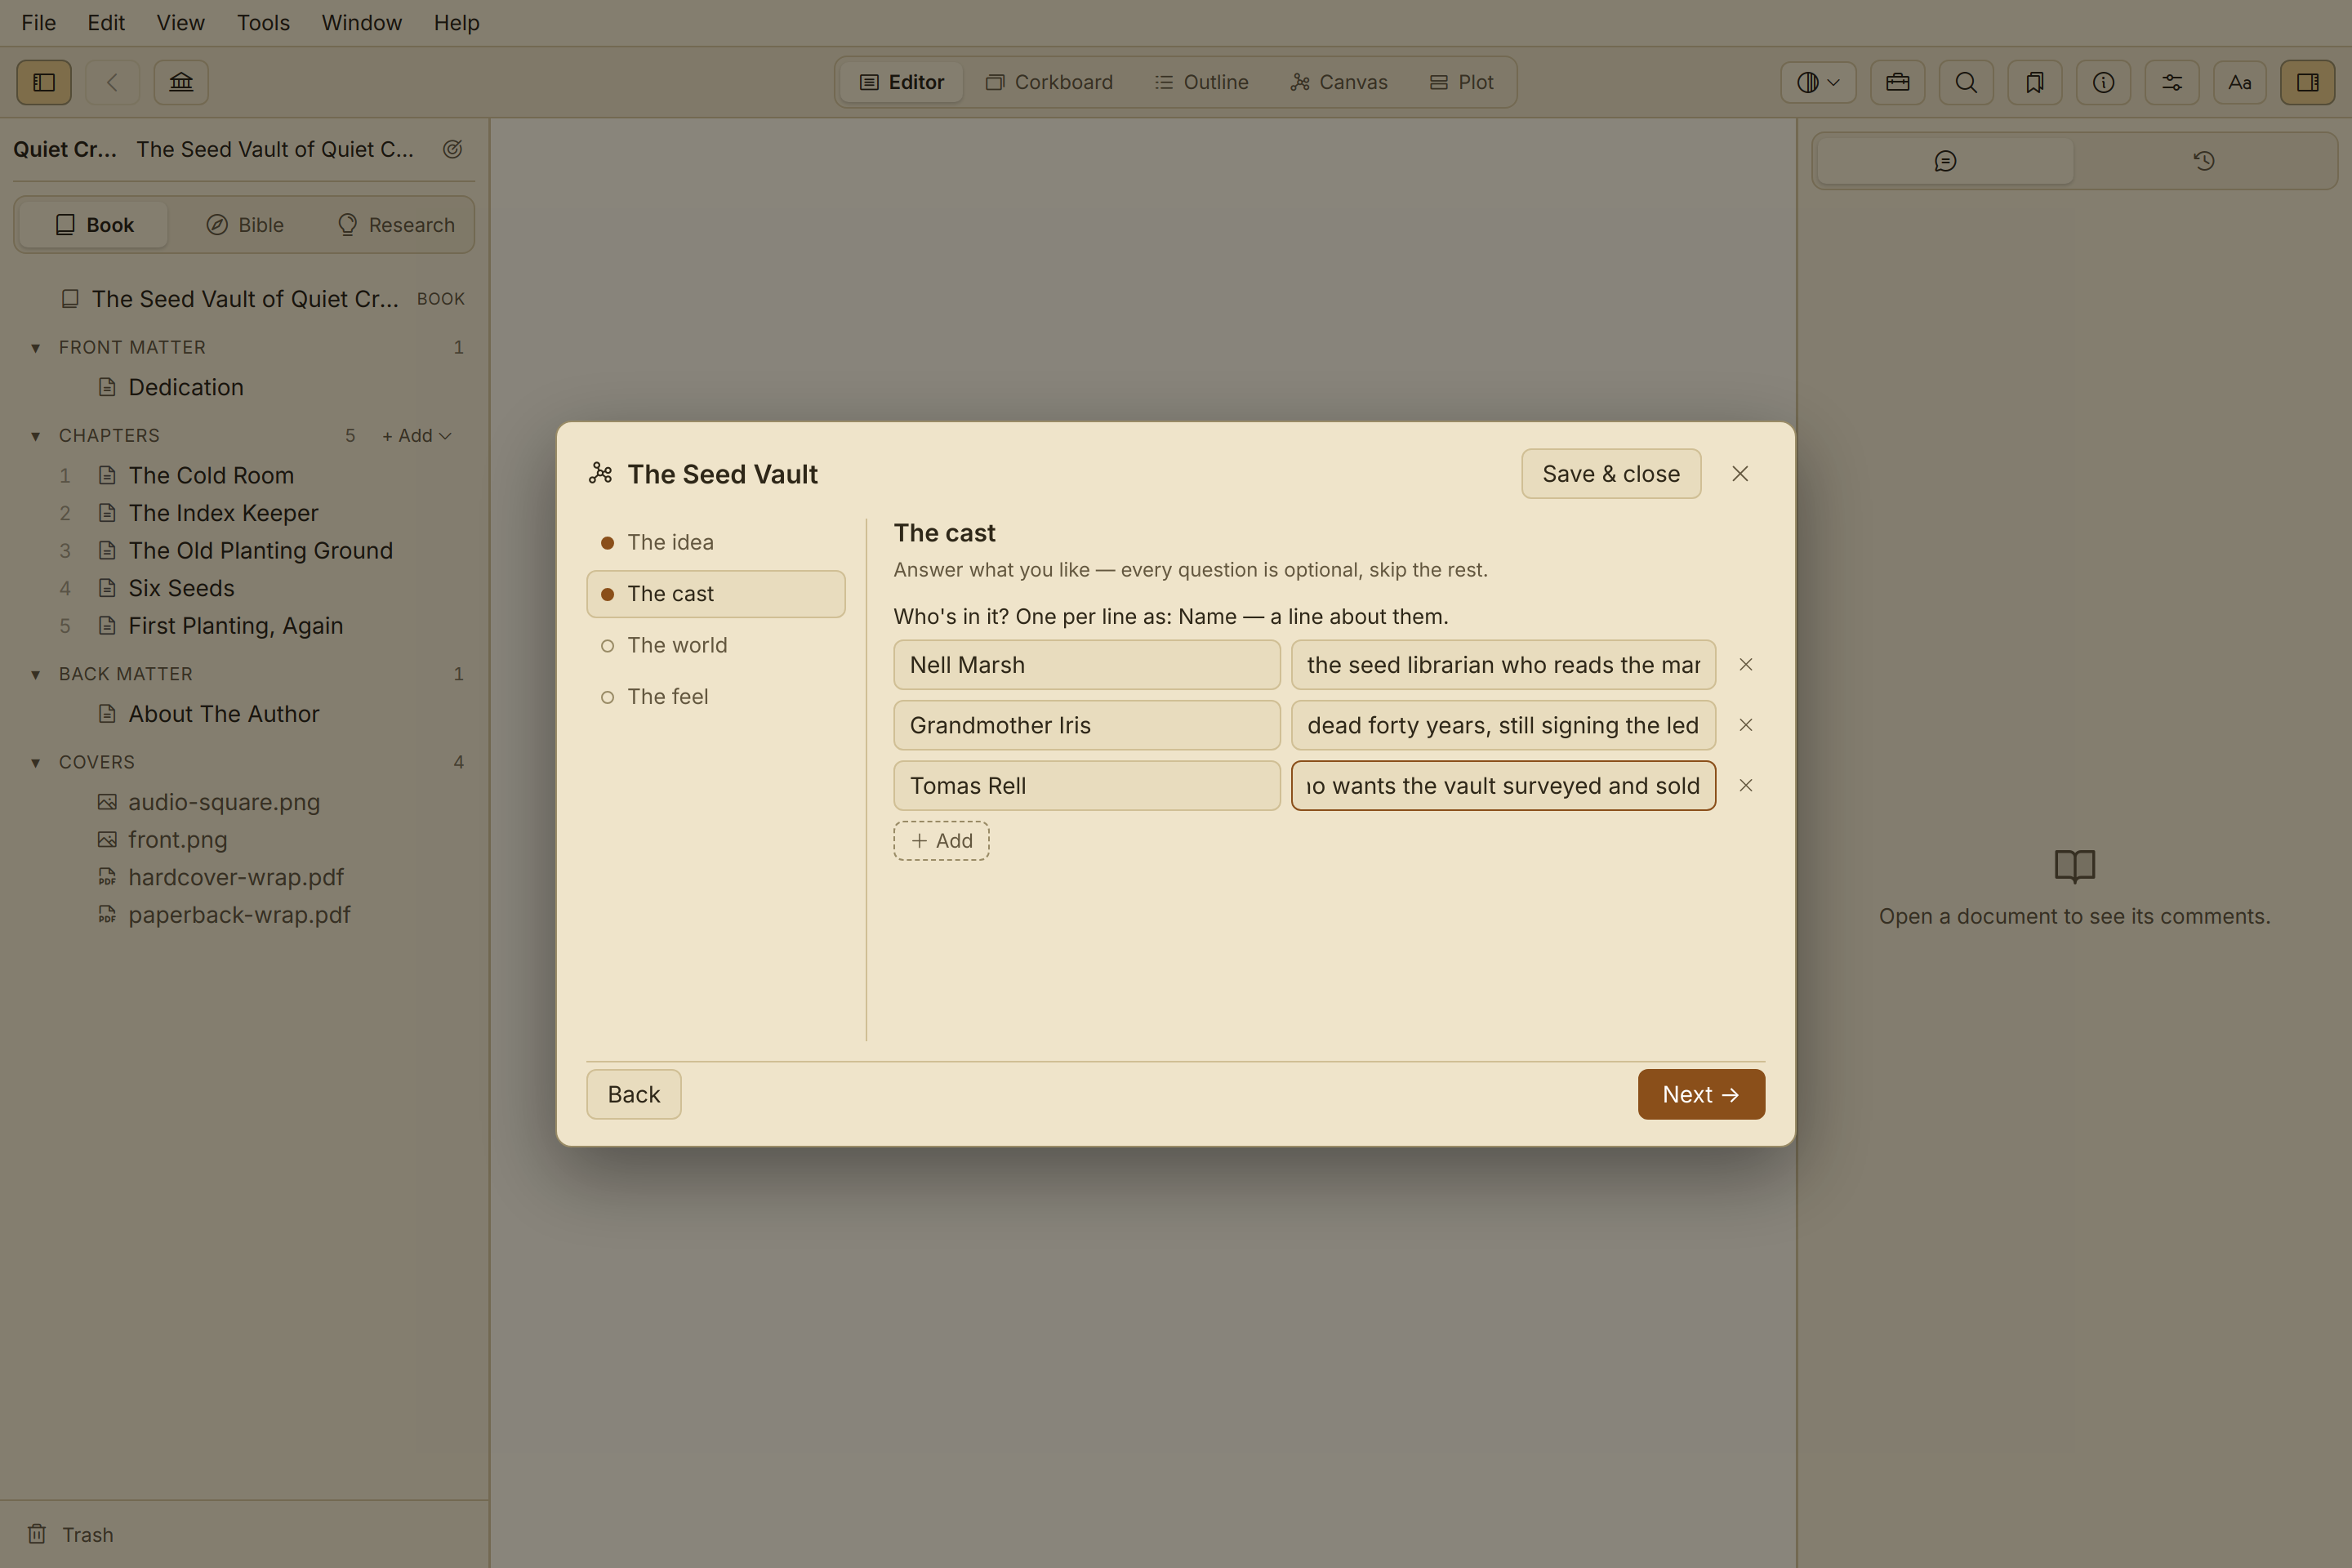Remove the Tomas Rell cast row
2352x1568 pixels.
coord(1745,786)
